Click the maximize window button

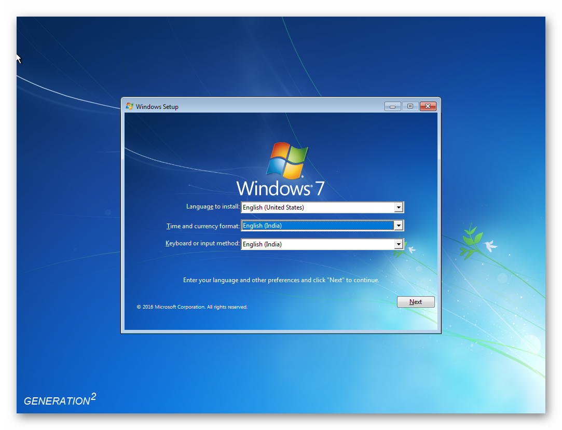coord(409,106)
